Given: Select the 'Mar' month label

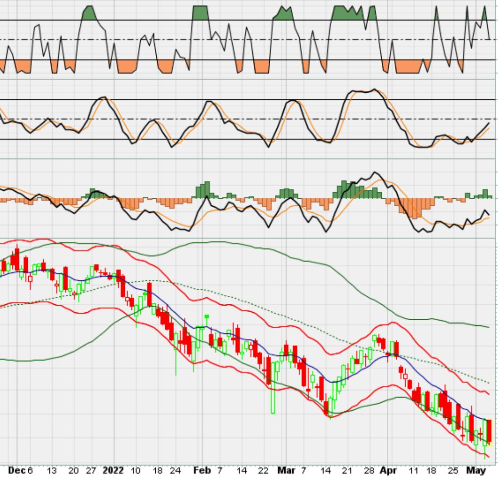Looking at the screenshot, I should (286, 470).
